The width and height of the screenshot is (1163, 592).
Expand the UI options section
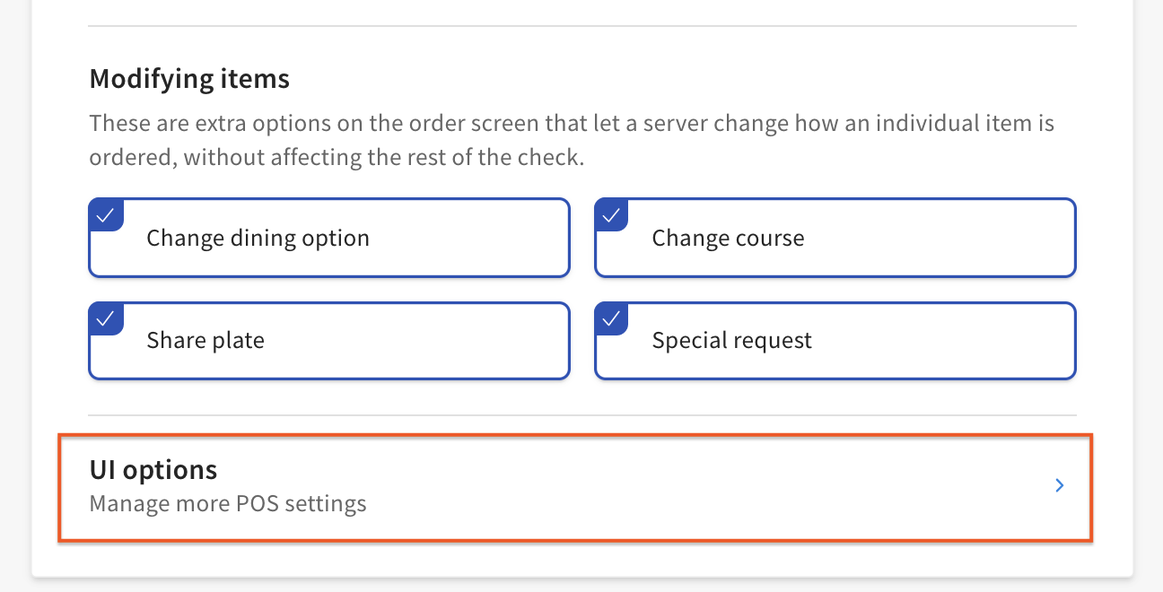click(574, 485)
